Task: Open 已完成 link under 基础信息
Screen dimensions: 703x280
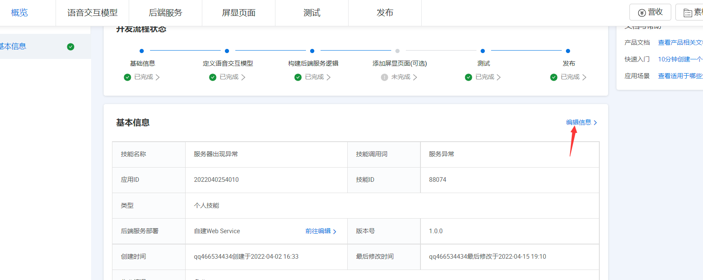Action: coord(144,77)
